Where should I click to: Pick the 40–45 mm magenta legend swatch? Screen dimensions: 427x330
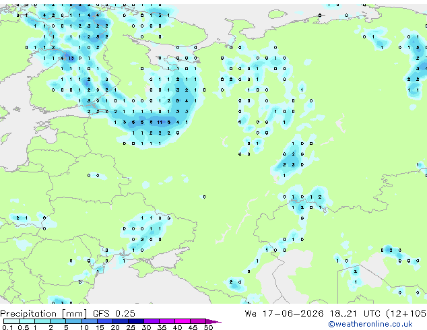click(183, 321)
